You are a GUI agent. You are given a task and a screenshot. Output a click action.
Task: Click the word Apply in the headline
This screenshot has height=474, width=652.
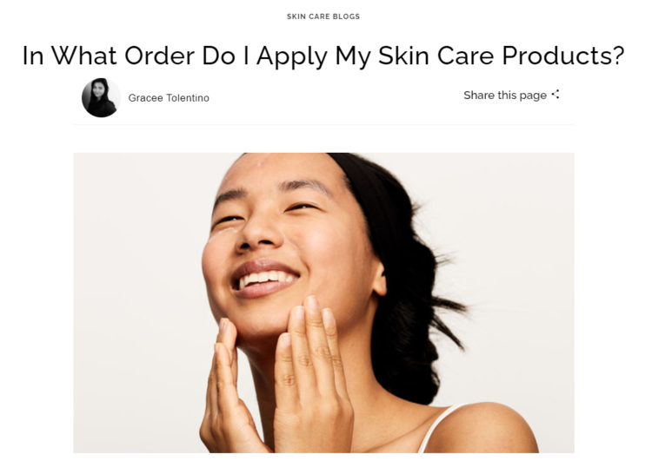click(x=292, y=56)
